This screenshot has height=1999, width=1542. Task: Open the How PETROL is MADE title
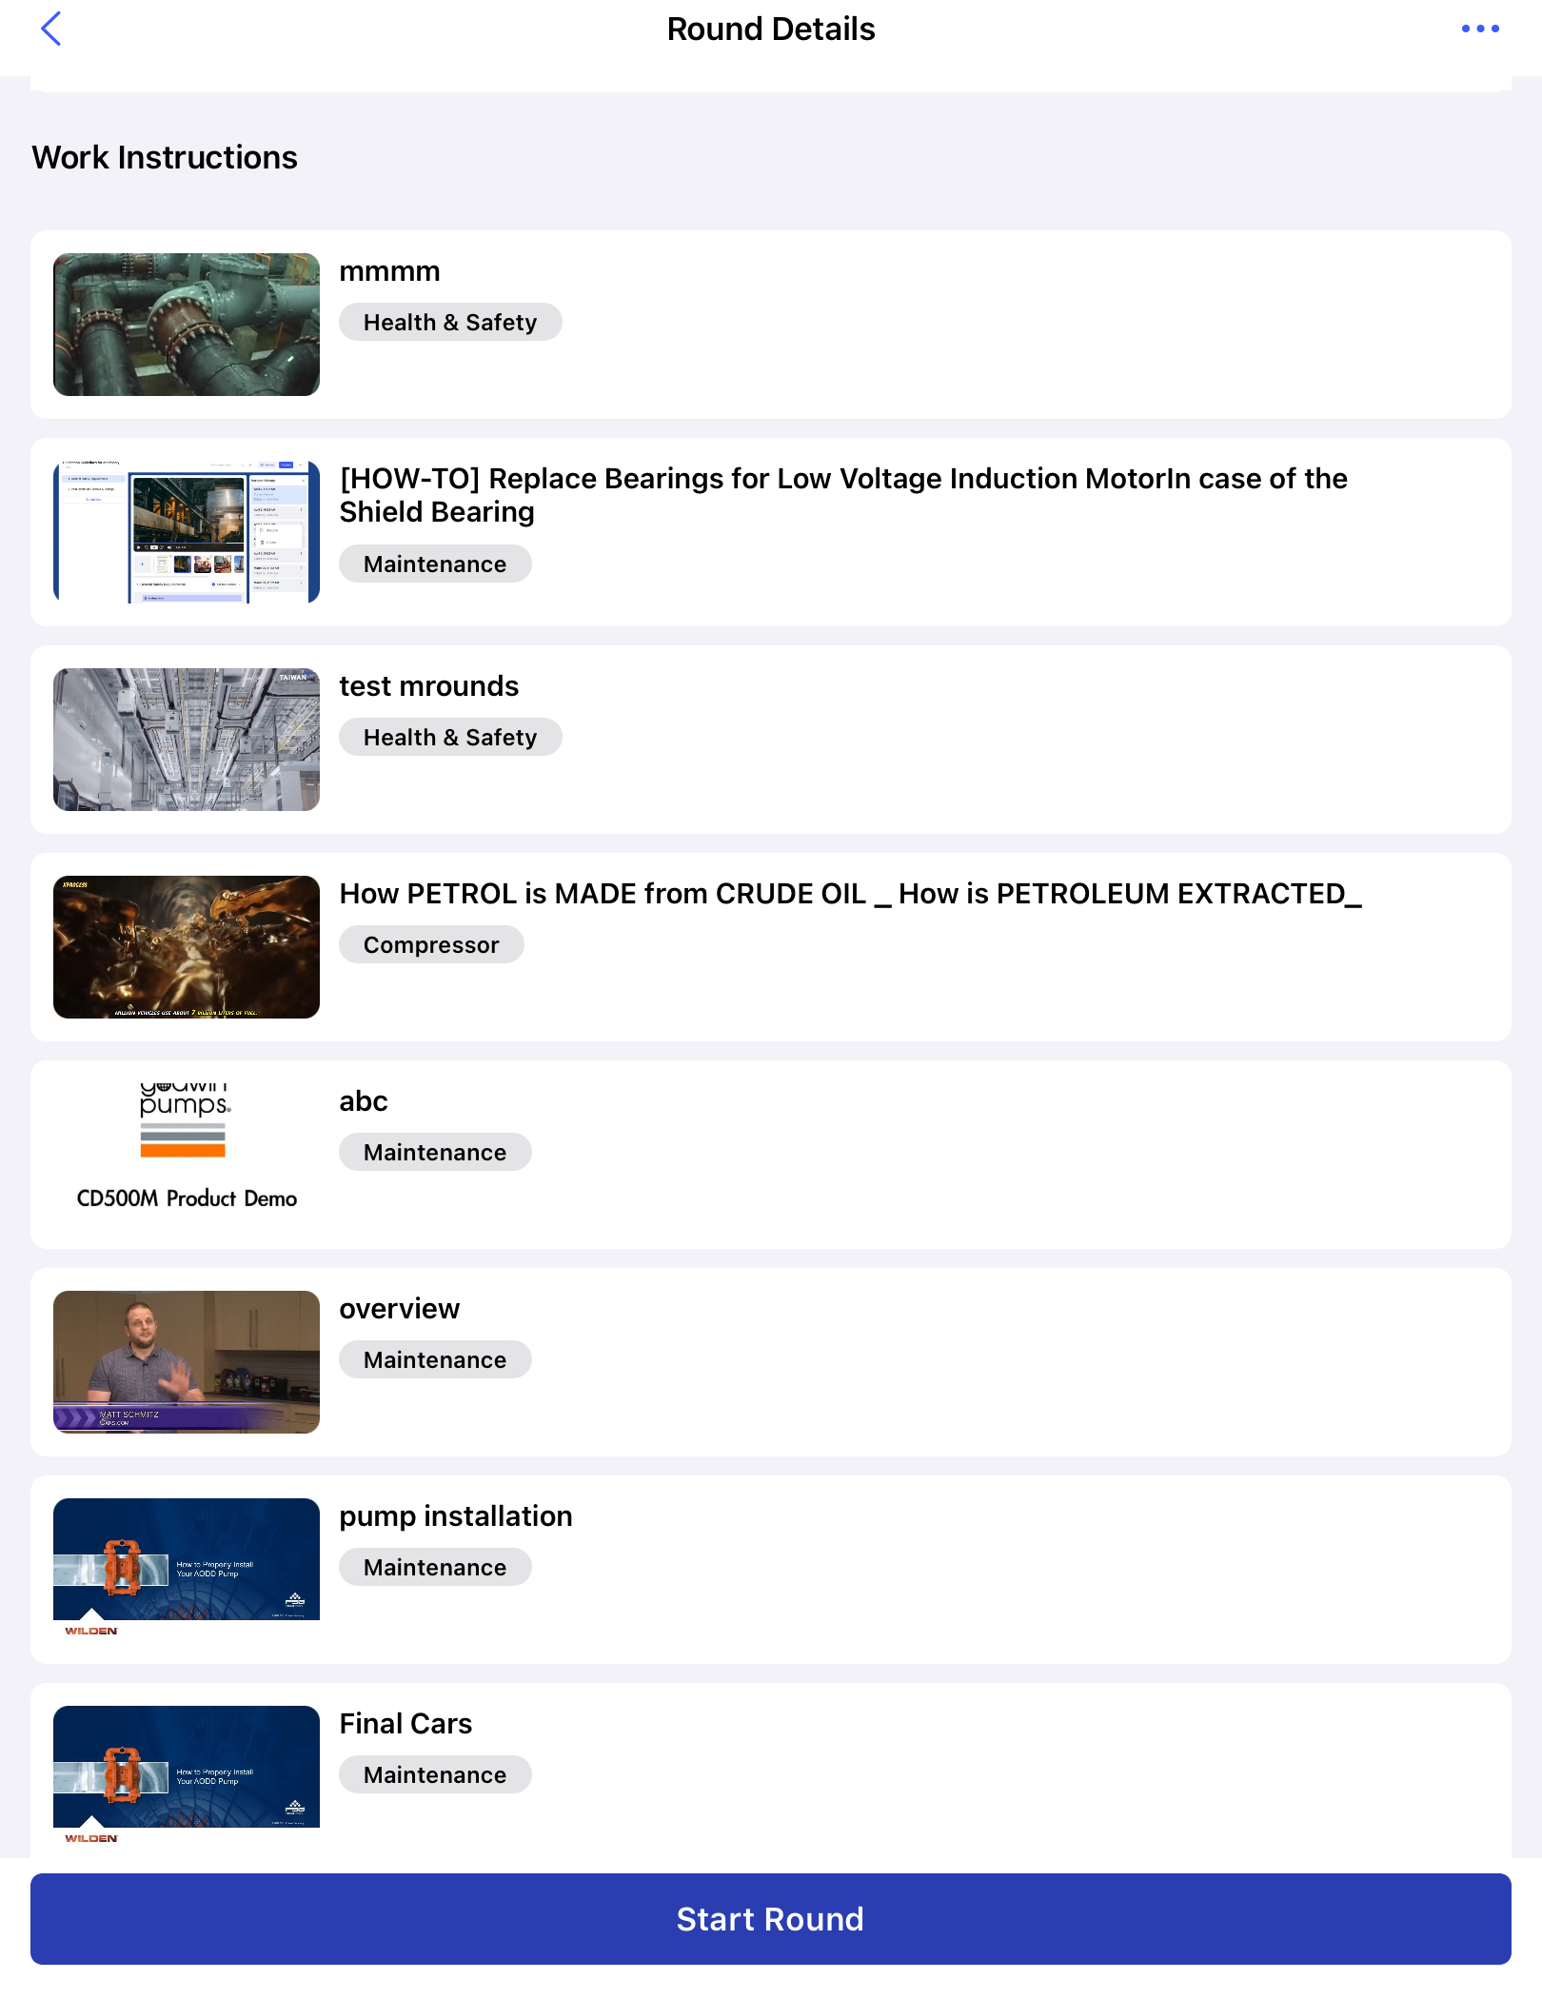pyautogui.click(x=851, y=894)
